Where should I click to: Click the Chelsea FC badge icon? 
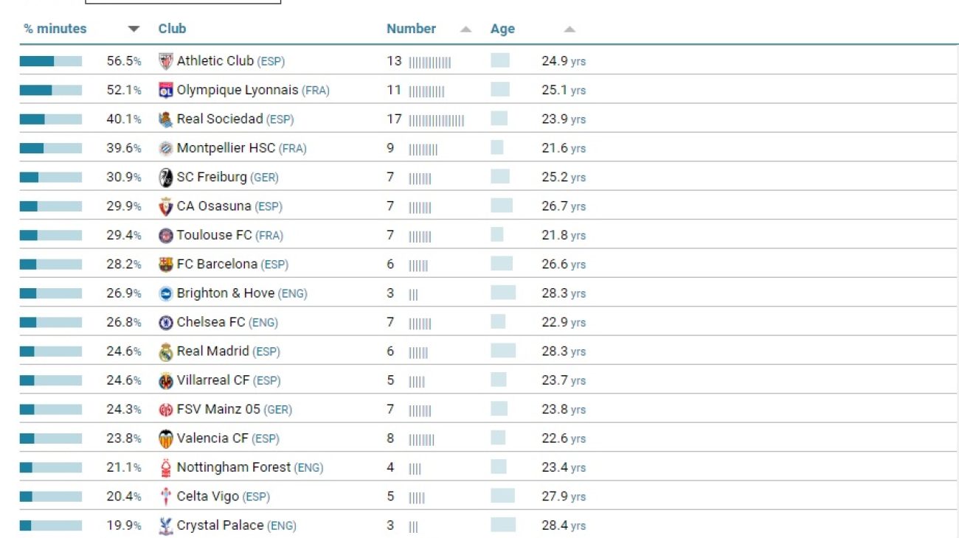click(166, 323)
